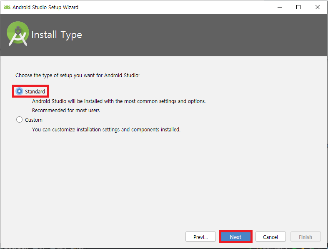Click the 'Install Type' heading text
This screenshot has height=249, width=328.
click(x=57, y=35)
